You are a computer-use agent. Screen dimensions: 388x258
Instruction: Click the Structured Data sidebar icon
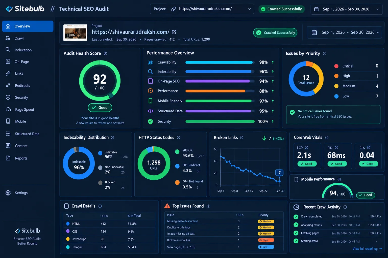click(x=8, y=134)
